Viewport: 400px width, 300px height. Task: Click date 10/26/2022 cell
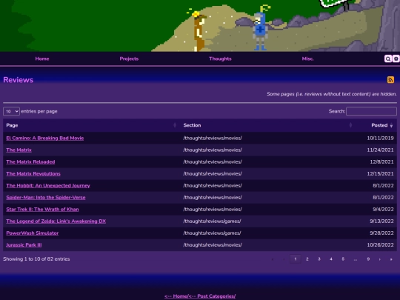point(380,245)
